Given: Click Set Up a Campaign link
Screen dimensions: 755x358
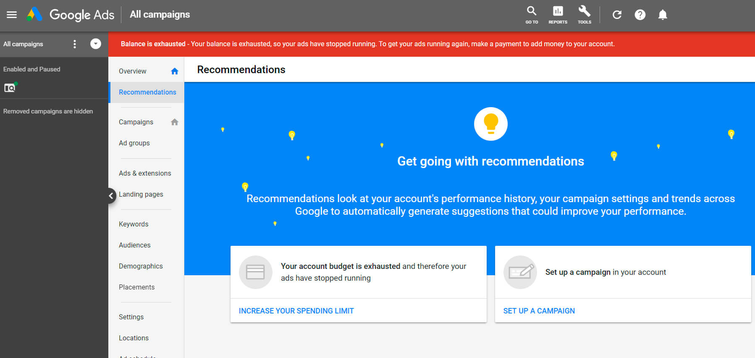Looking at the screenshot, I should (539, 311).
